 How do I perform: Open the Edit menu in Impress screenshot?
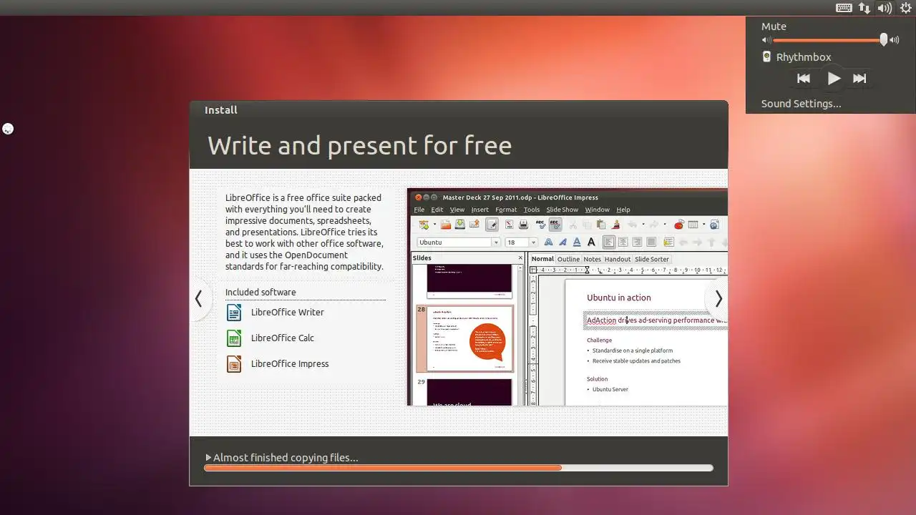click(437, 210)
